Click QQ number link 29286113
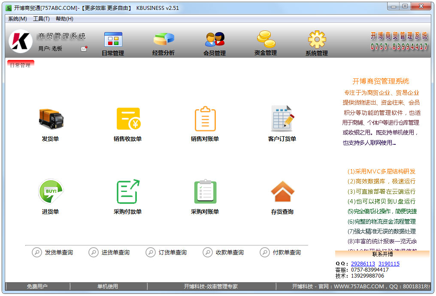The width and height of the screenshot is (436, 296). pyautogui.click(x=363, y=264)
